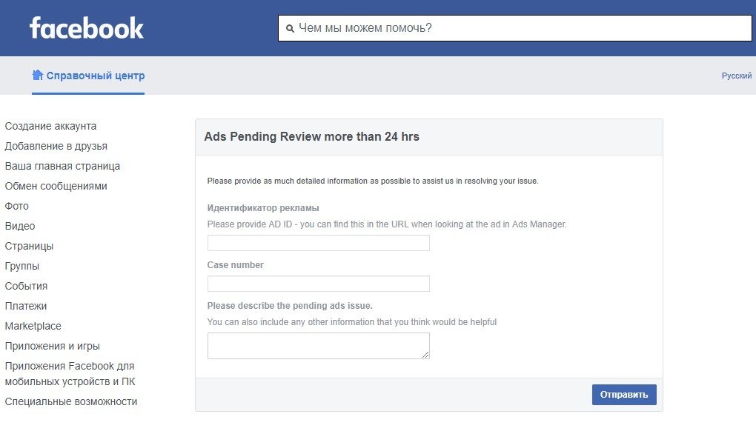Click the Facebook logo
Screen dimensions: 756x434
point(87,28)
